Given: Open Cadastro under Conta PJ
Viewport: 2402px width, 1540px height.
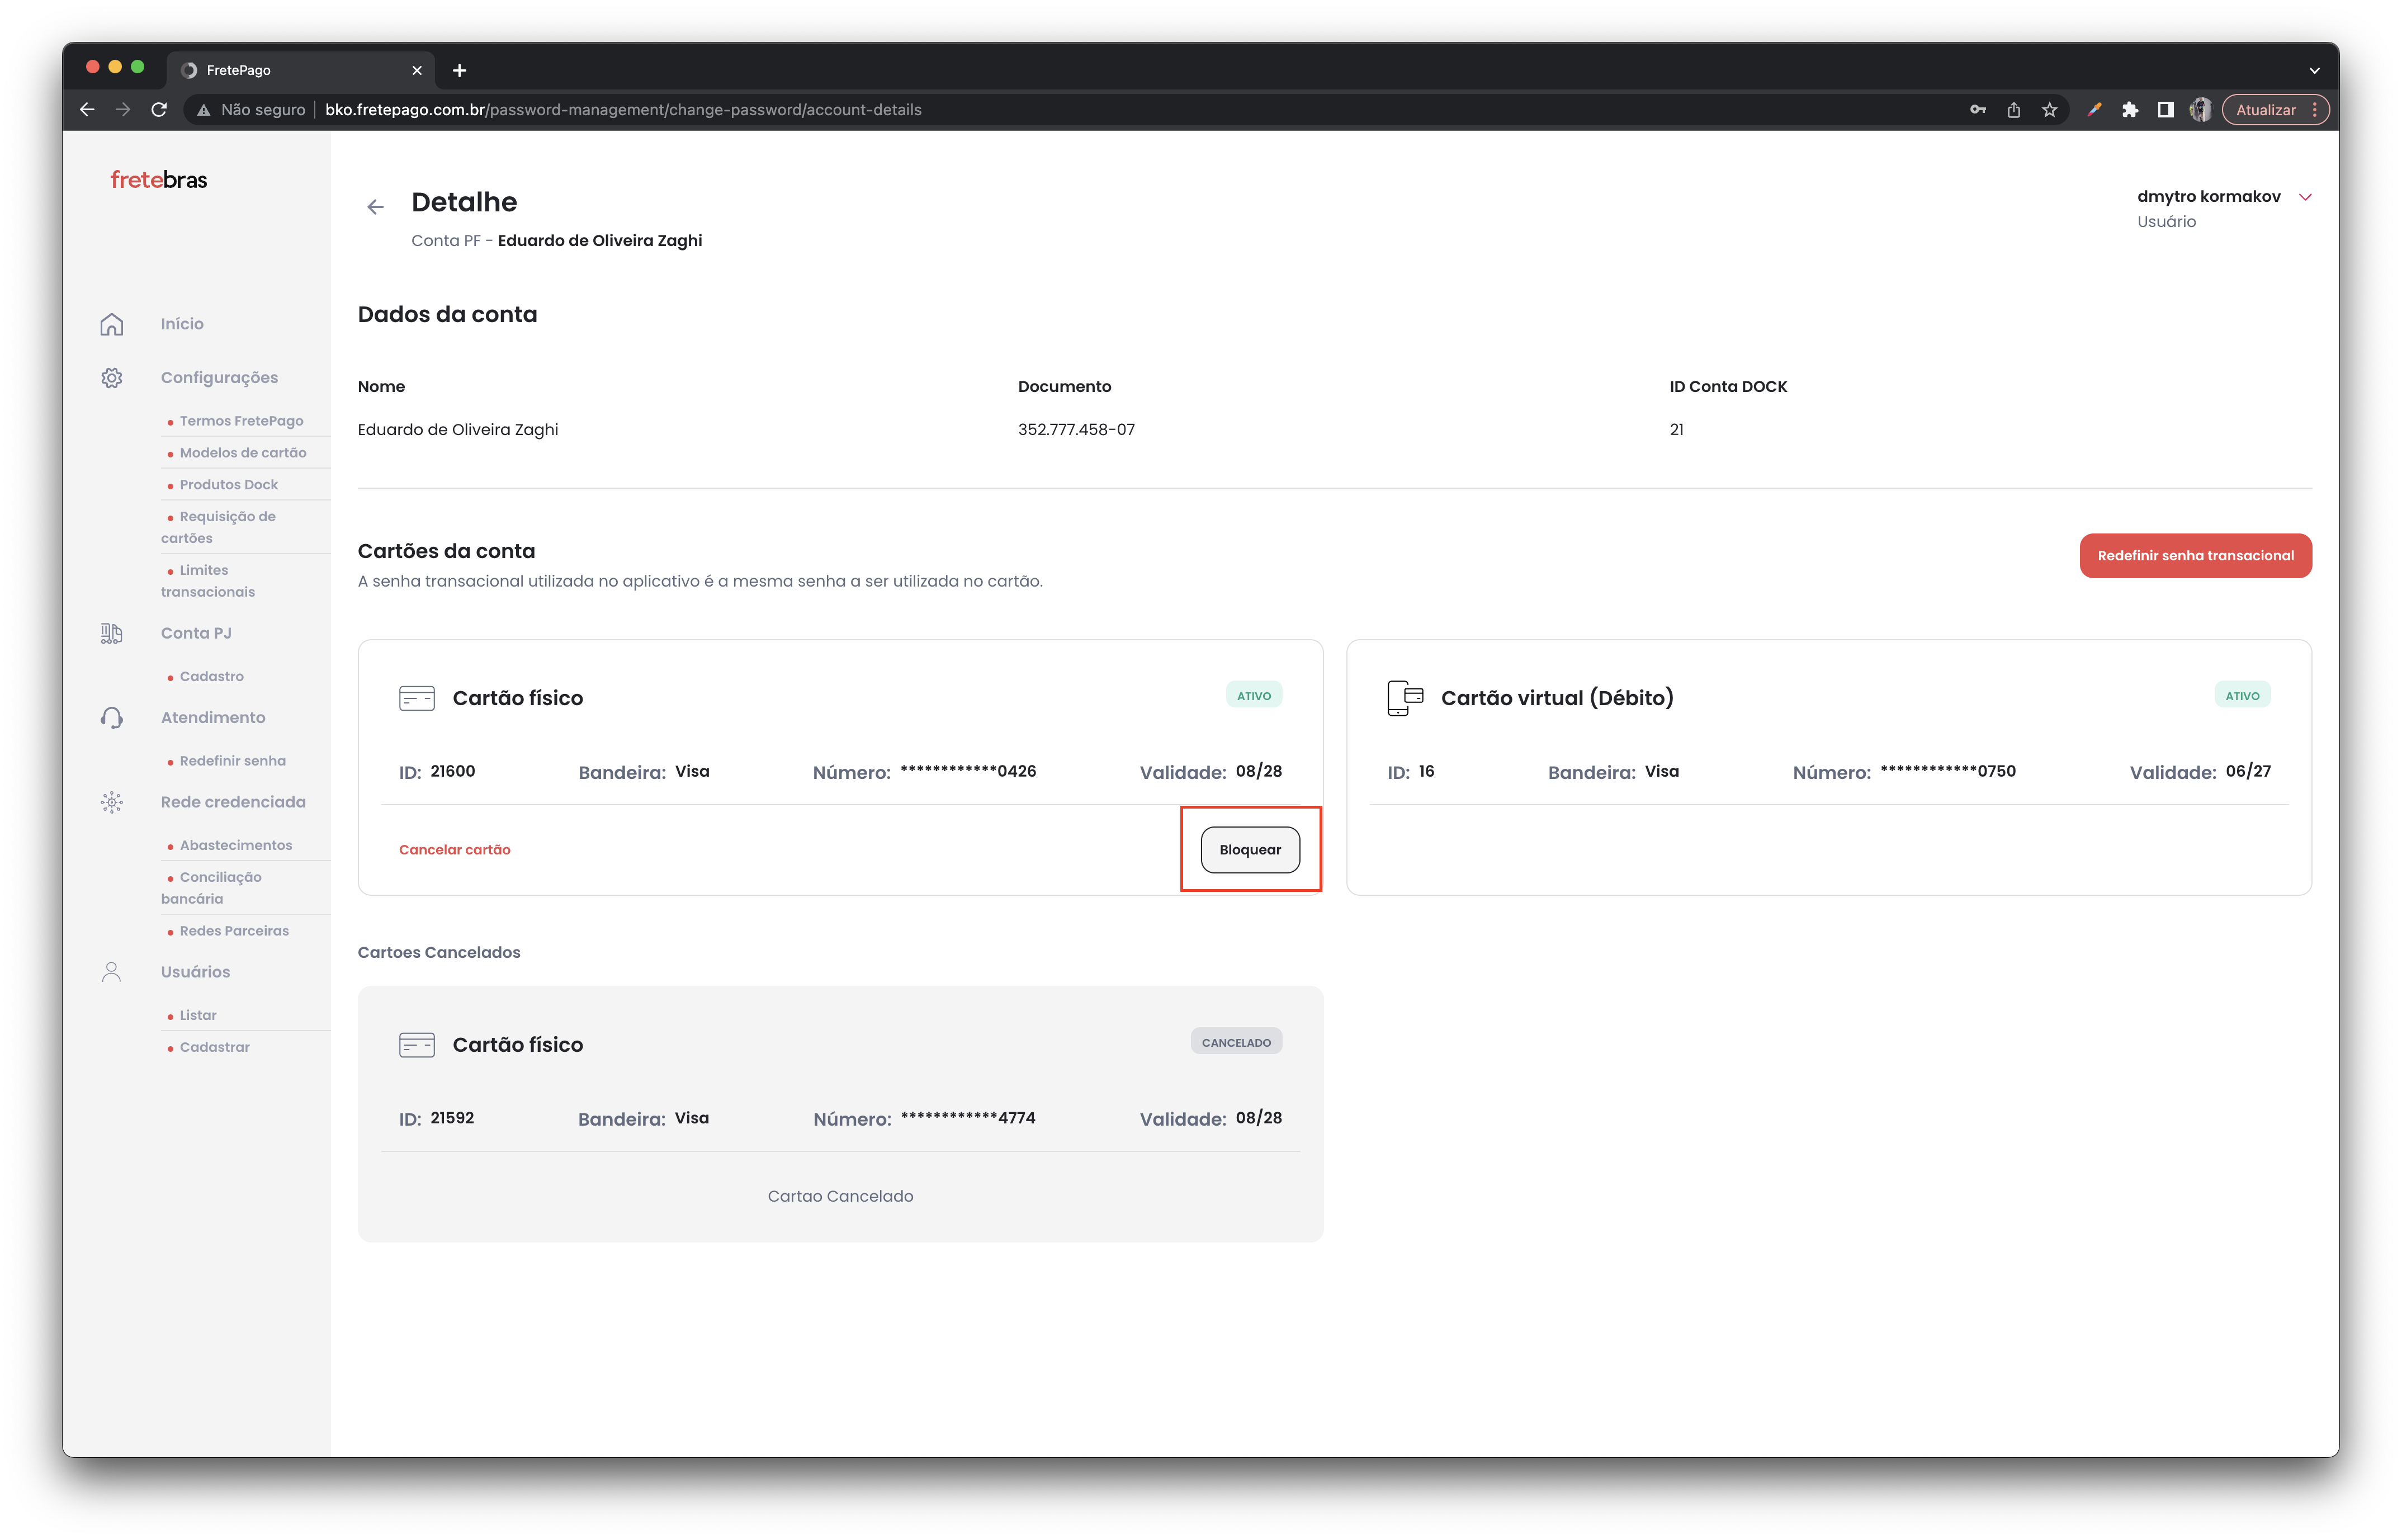Looking at the screenshot, I should coord(211,677).
